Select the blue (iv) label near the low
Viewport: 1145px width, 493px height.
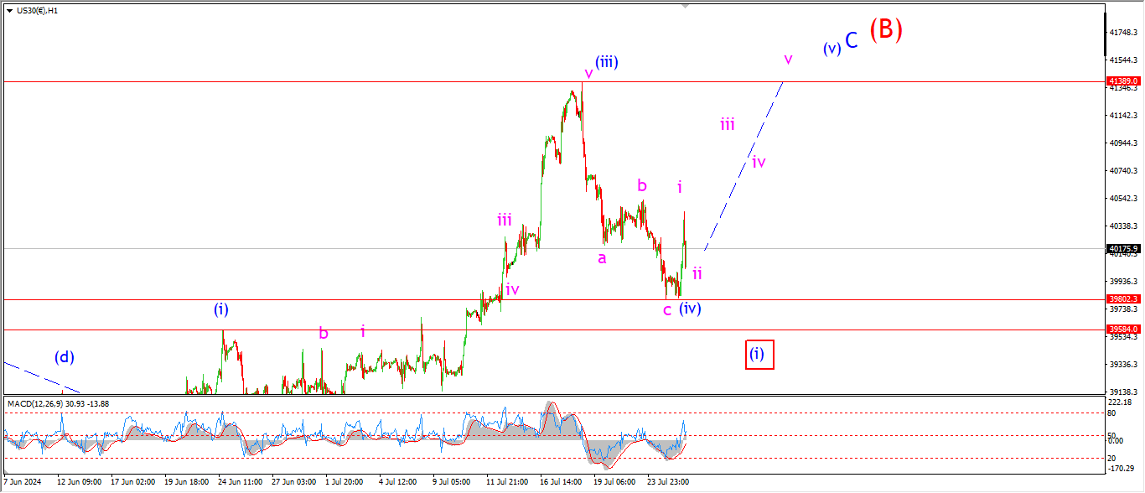[690, 309]
